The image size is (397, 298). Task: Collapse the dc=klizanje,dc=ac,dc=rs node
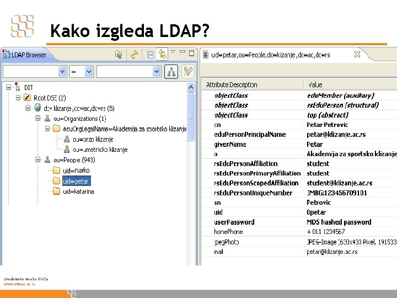click(28, 108)
